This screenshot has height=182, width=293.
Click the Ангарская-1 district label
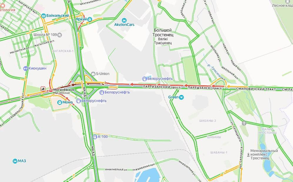63,51
